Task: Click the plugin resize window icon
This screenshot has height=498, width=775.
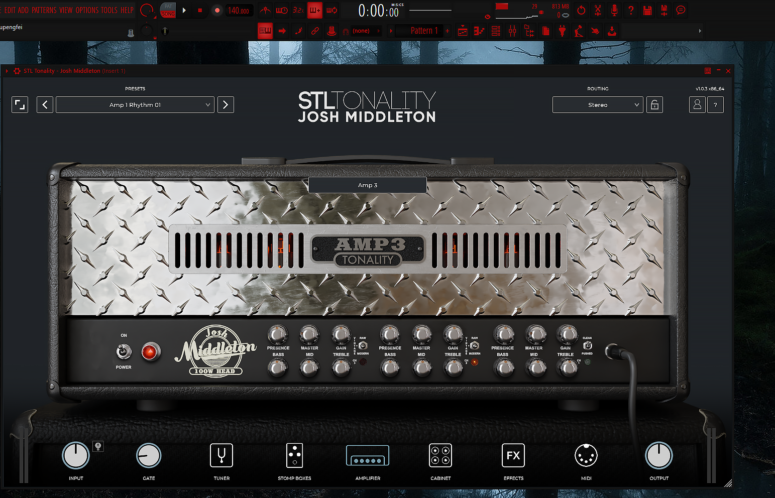Action: click(20, 105)
